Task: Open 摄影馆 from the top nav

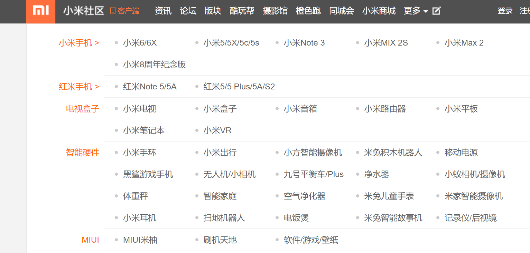Action: coord(275,11)
